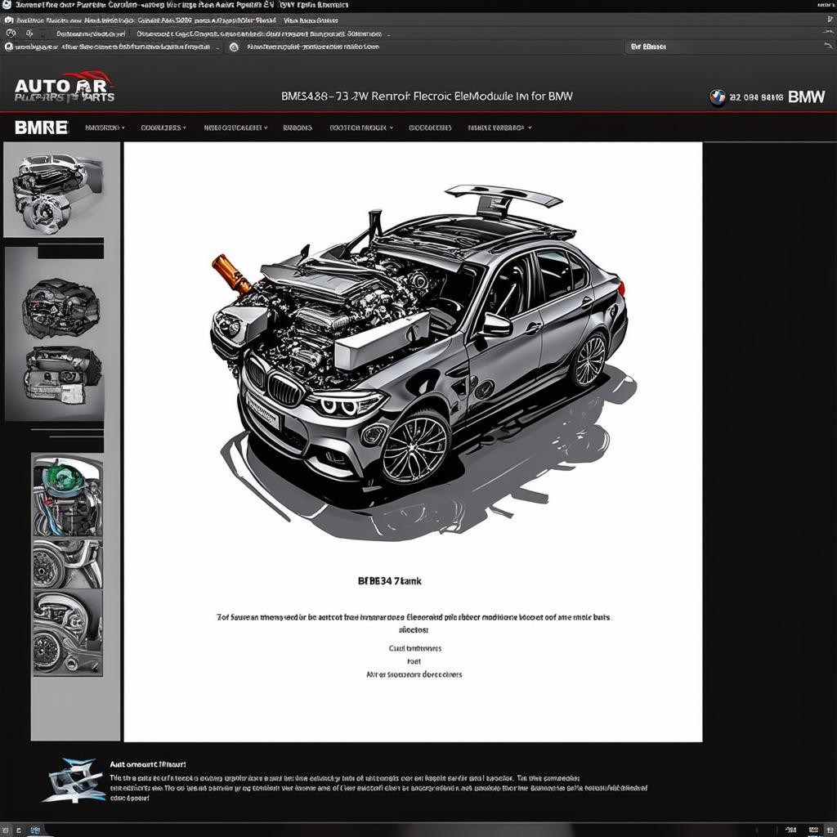Select the sixth navigation menu item

(x=430, y=128)
